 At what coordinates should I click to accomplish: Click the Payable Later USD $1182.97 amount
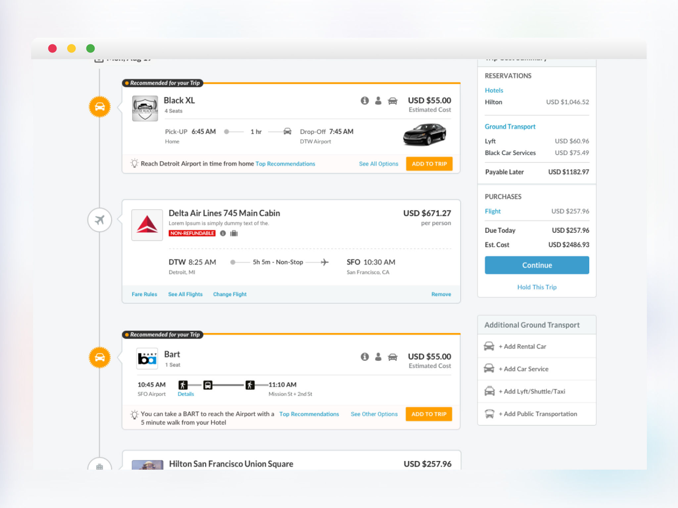[569, 172]
